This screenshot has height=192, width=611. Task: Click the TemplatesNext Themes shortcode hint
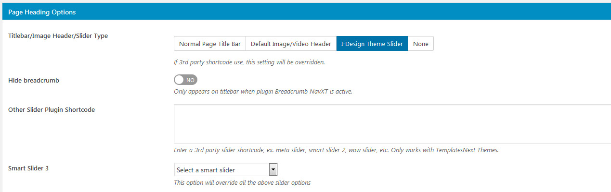click(336, 150)
